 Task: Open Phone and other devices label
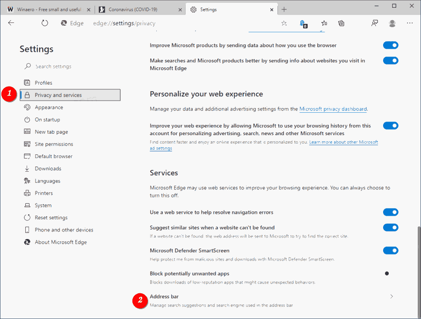click(64, 230)
